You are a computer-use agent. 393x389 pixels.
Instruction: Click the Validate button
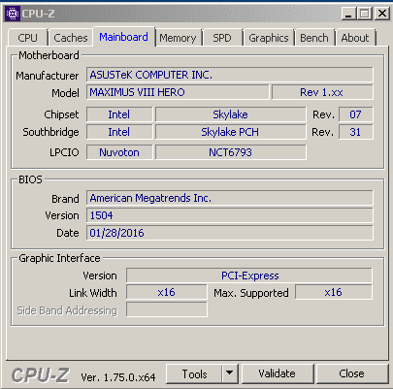tap(278, 373)
